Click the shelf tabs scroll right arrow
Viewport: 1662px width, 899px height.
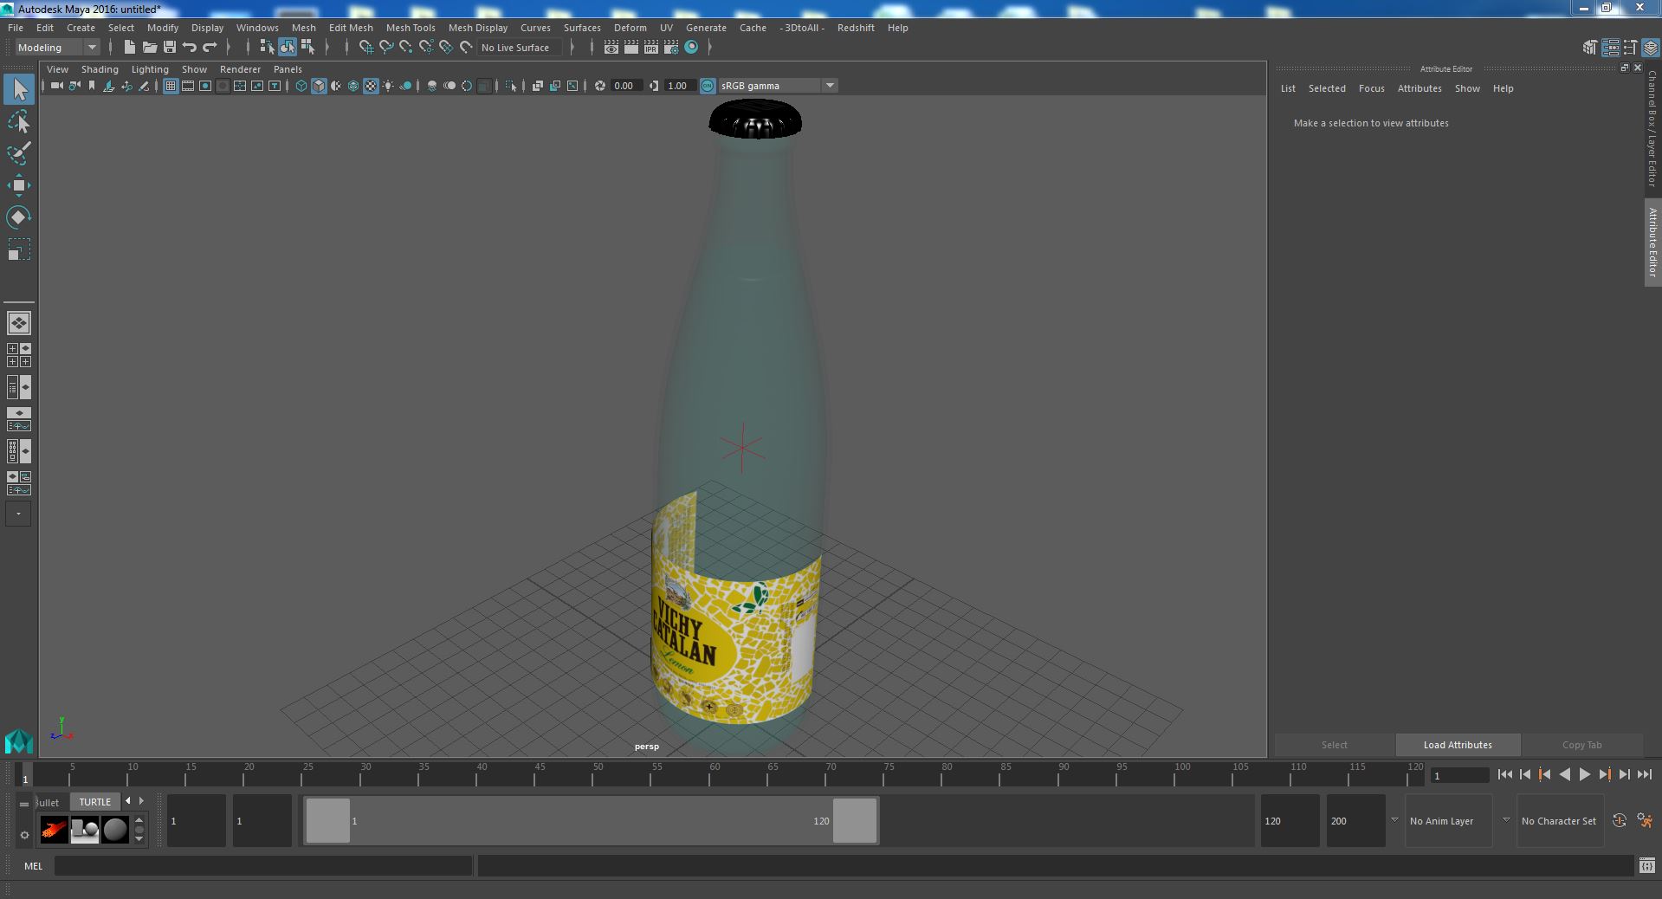[x=142, y=801]
